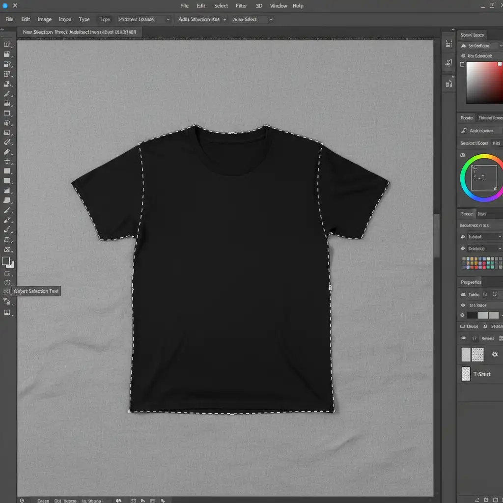The width and height of the screenshot is (503, 503).
Task: Click the foreground color swatch in the toolbar
Action: pyautogui.click(x=6, y=261)
